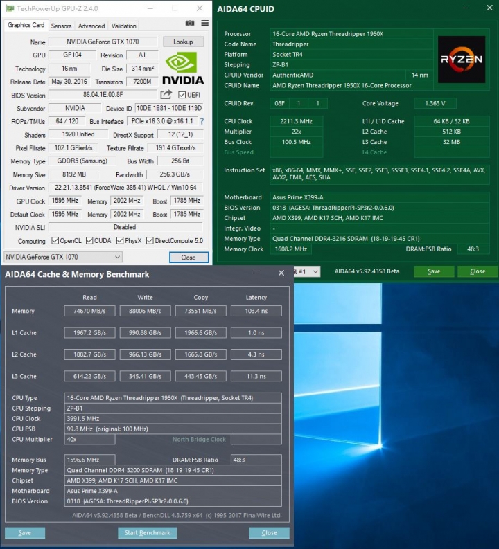Click the Lookup button in GPU-Z
The image size is (499, 549).
point(183,42)
